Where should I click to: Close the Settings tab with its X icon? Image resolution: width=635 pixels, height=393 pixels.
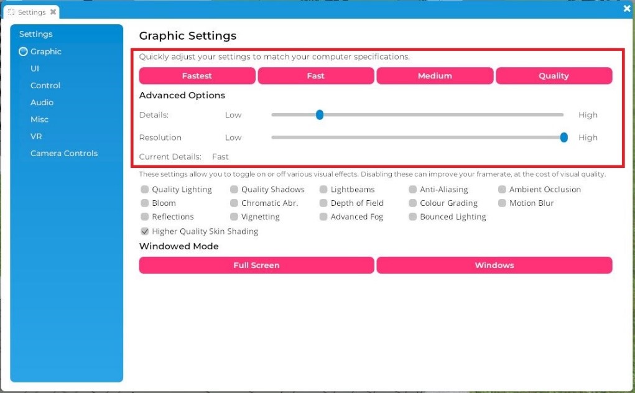point(53,12)
